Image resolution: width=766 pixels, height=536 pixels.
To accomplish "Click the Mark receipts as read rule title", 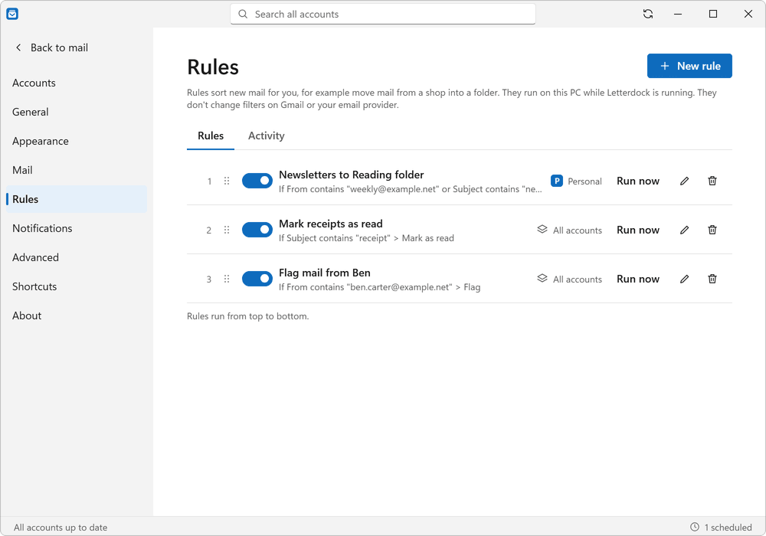I will pos(331,224).
